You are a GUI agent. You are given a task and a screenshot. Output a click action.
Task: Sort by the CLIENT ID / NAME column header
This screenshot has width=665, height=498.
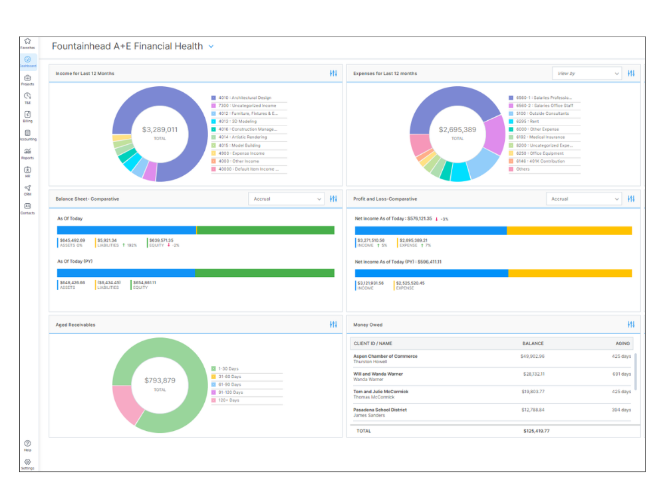tap(373, 343)
